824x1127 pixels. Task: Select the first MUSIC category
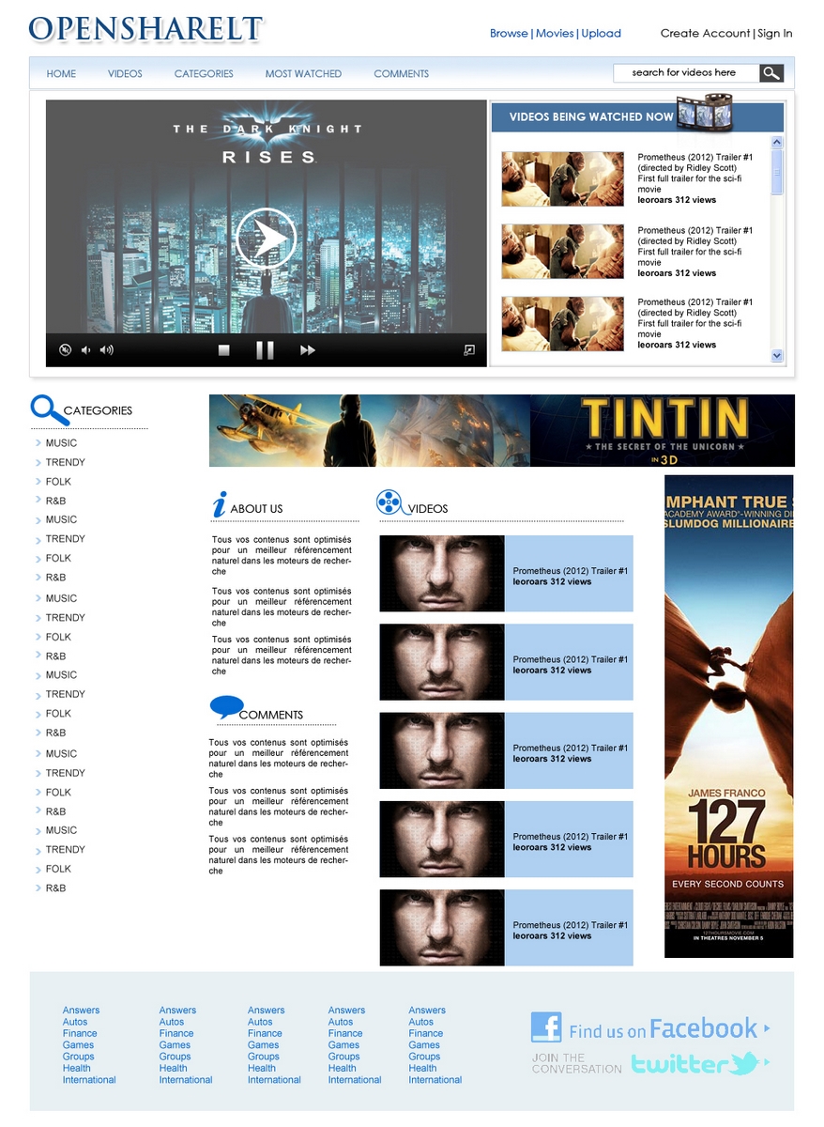(61, 443)
